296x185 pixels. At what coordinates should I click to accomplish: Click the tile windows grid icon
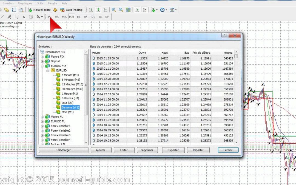click(x=128, y=10)
